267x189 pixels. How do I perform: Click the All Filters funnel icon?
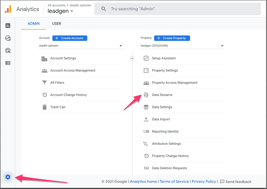click(44, 82)
